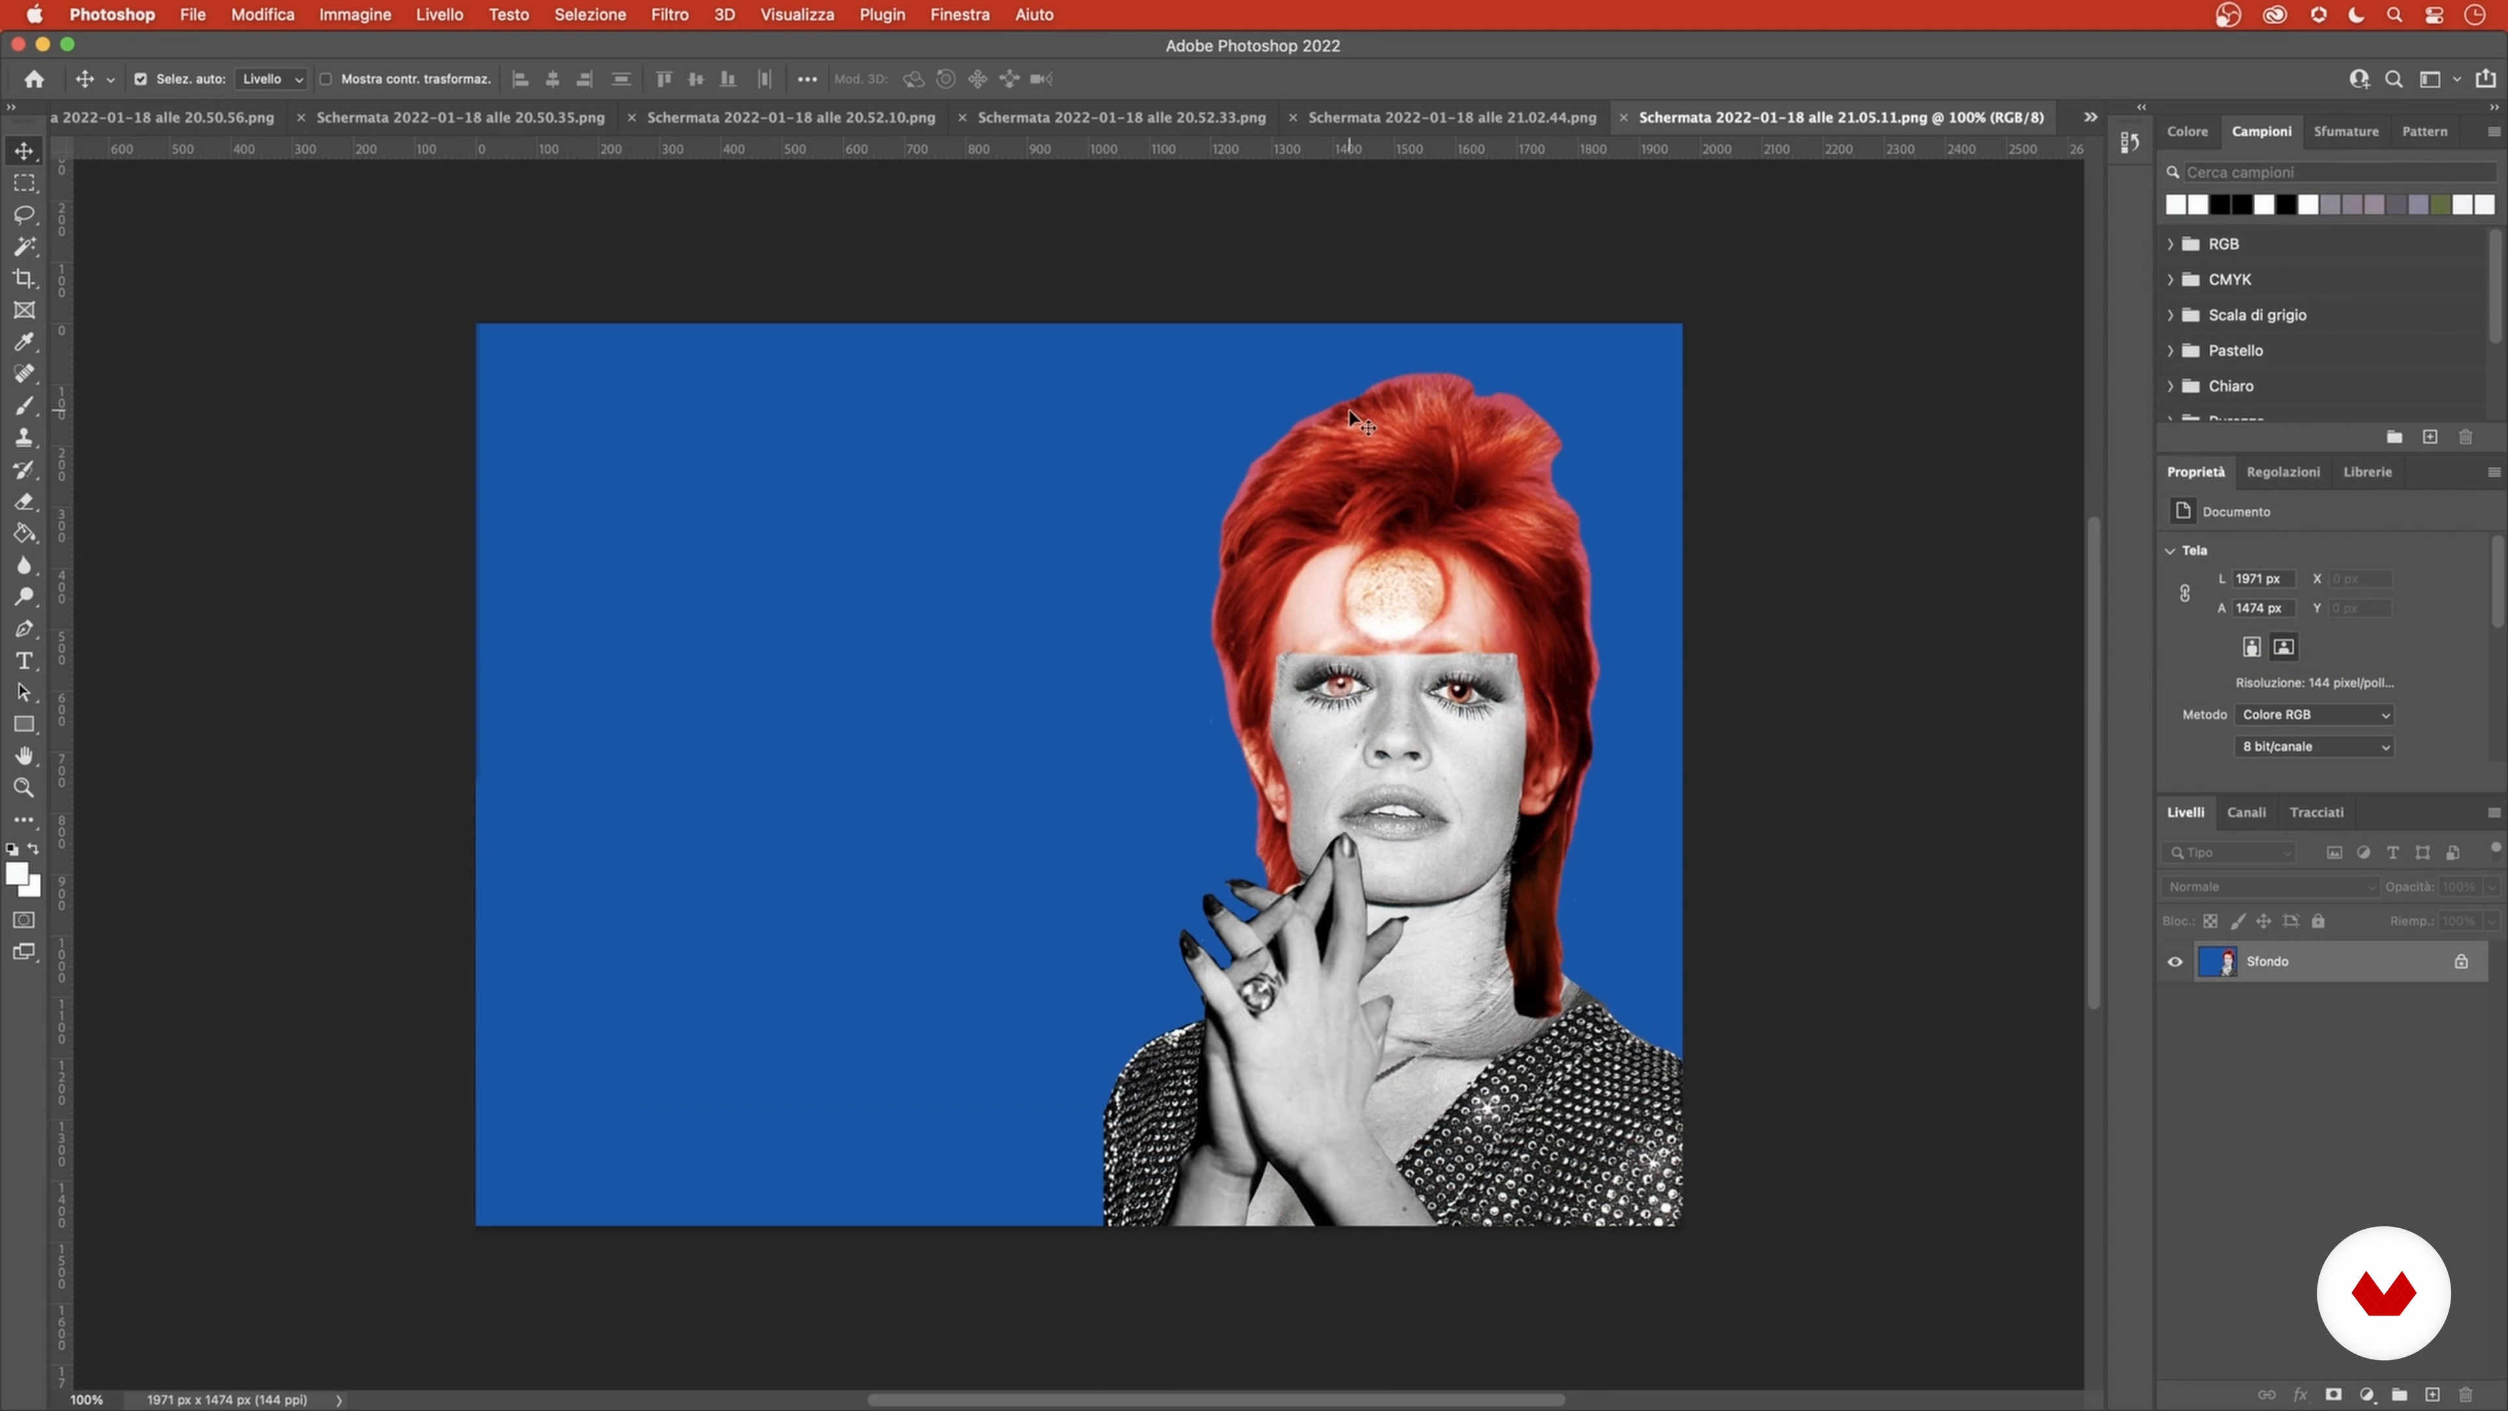Select the Move tool in toolbar
The width and height of the screenshot is (2508, 1411).
[24, 151]
